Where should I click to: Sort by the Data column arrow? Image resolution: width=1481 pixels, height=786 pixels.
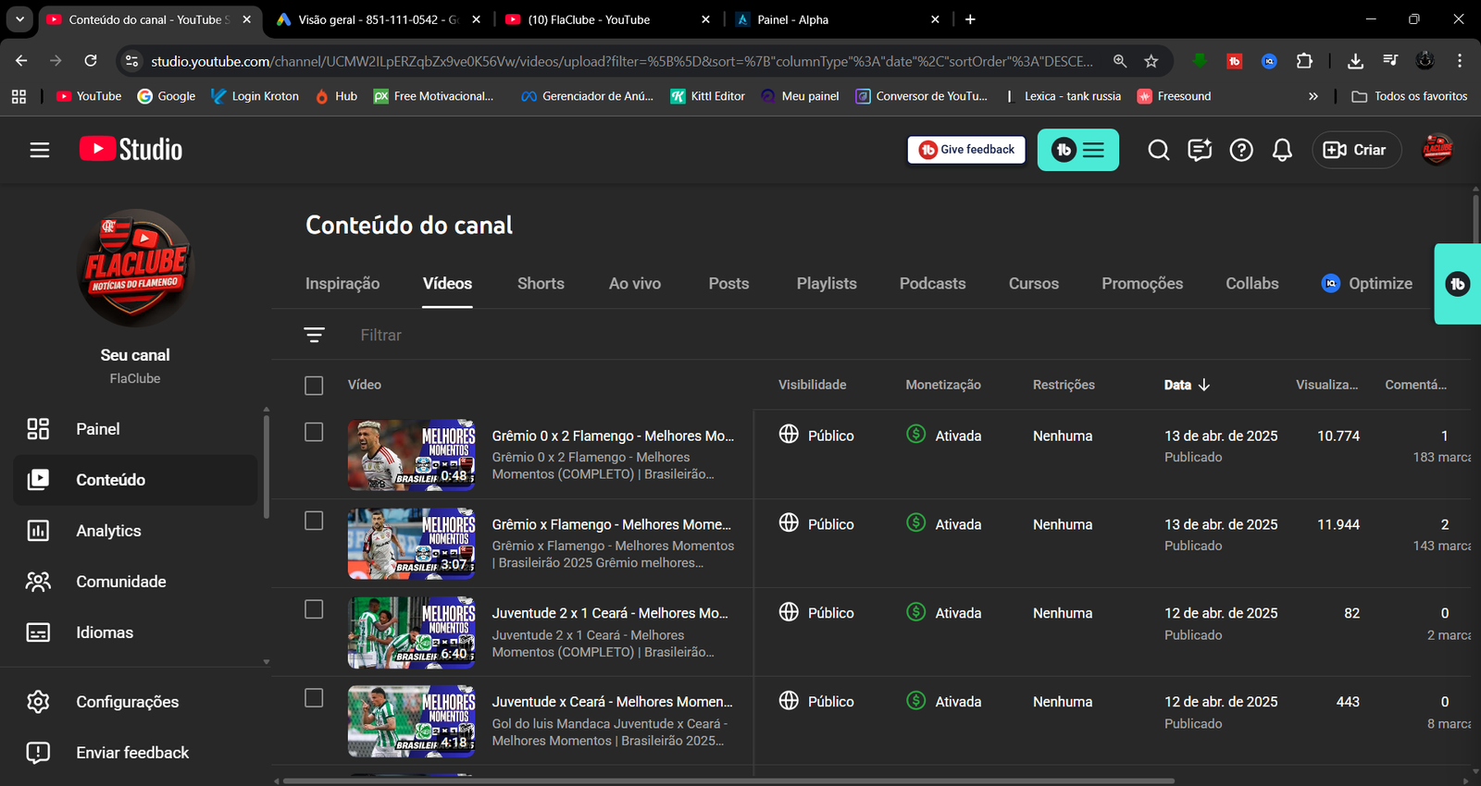(1203, 385)
